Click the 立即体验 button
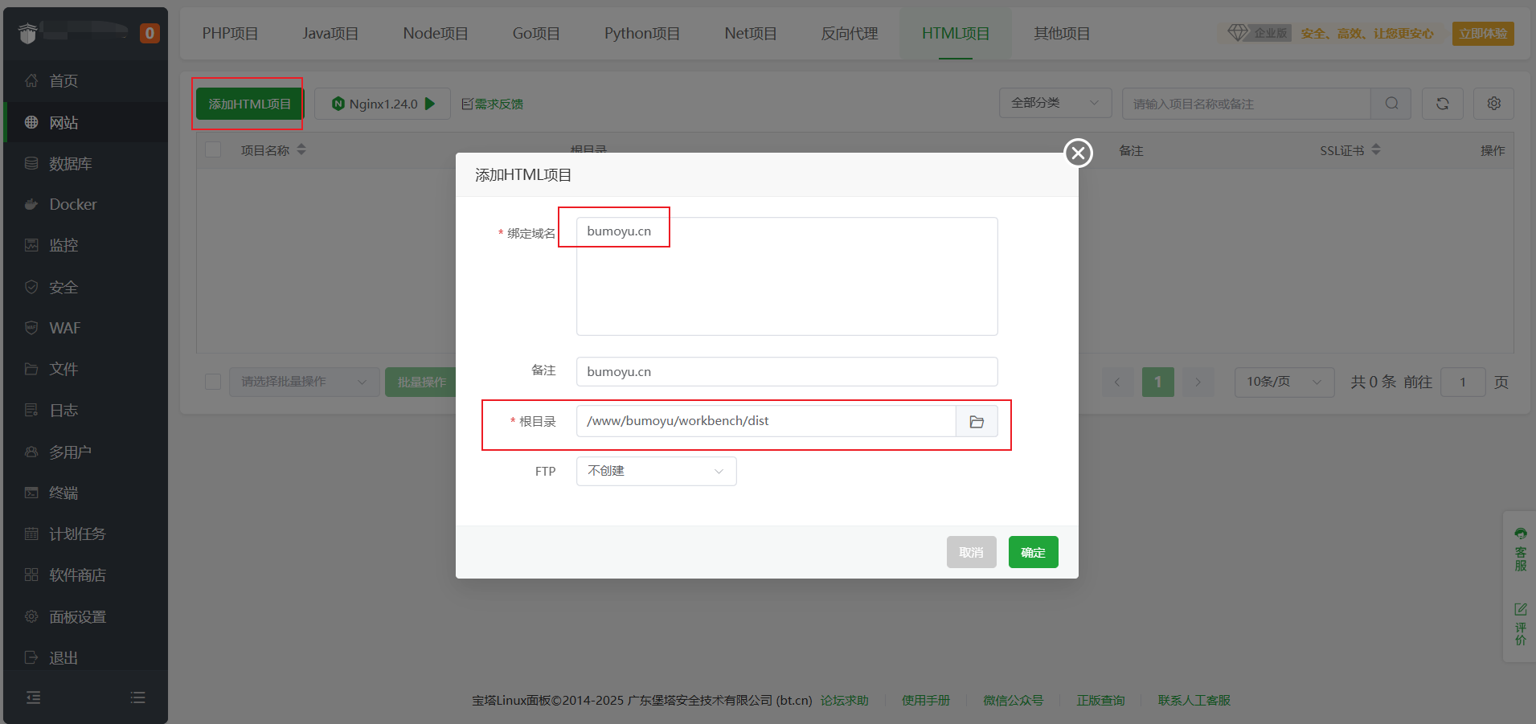This screenshot has height=724, width=1536. (x=1483, y=33)
